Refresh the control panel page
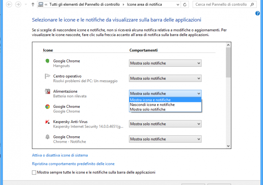 click(185, 5)
